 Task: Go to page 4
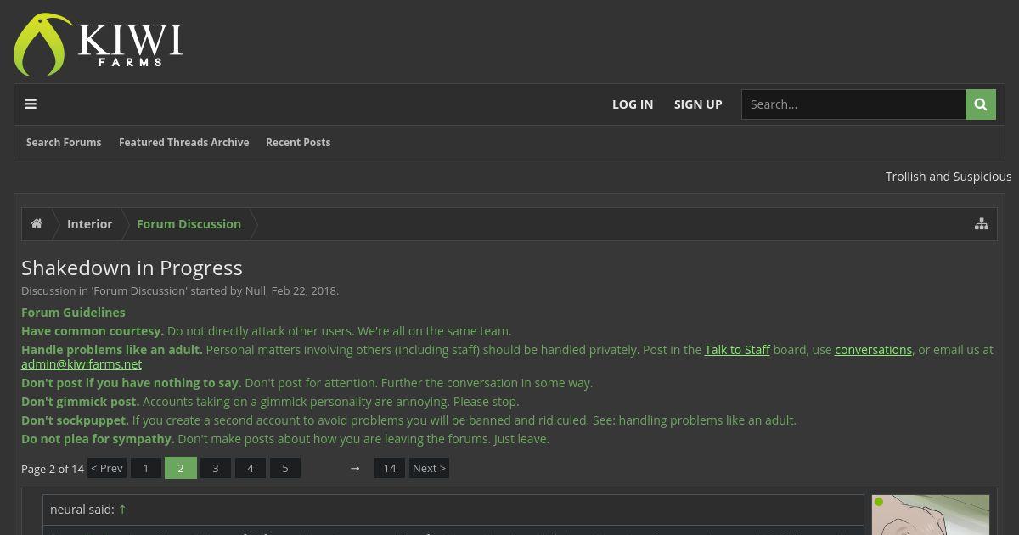click(x=251, y=468)
